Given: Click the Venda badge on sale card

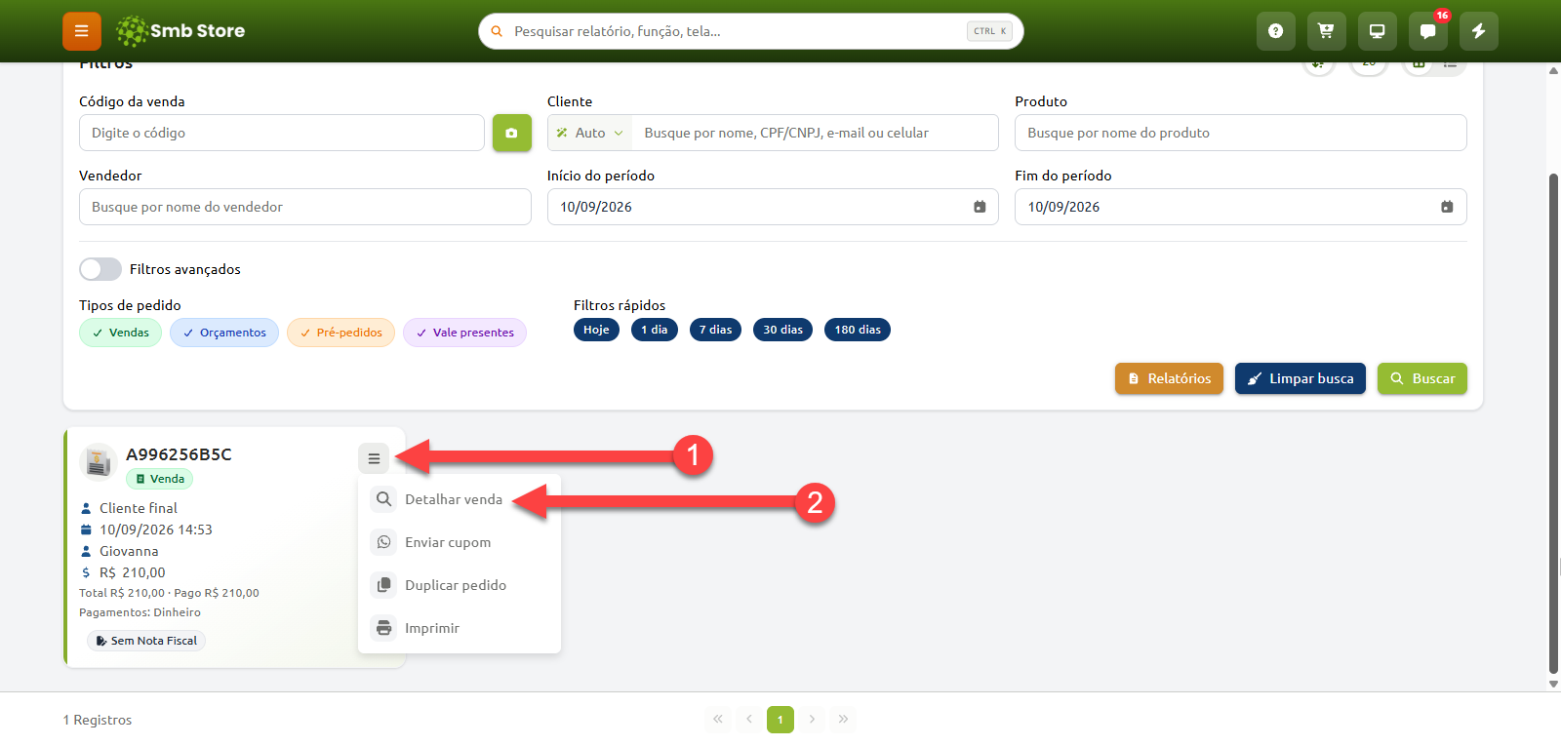Looking at the screenshot, I should click(160, 479).
